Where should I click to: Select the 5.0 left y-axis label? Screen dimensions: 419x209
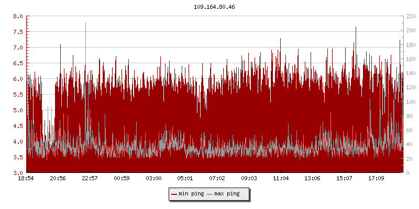[18, 110]
